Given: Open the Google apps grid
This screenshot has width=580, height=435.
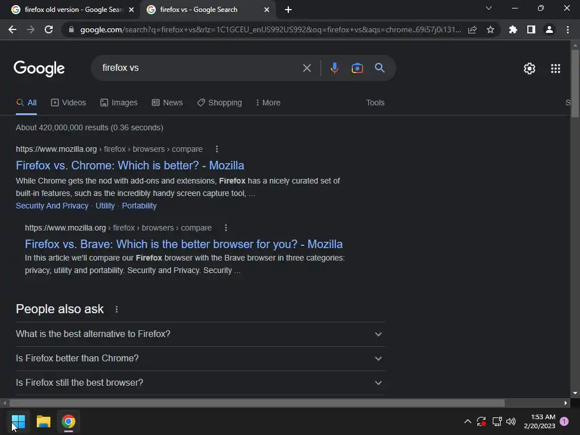Looking at the screenshot, I should click(556, 69).
